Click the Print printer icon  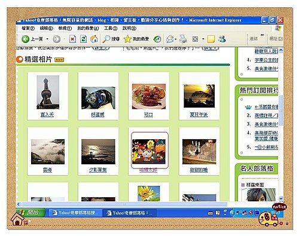tap(183, 39)
